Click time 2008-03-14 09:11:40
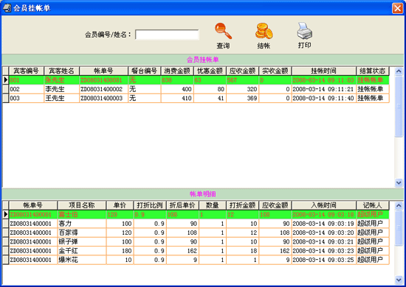Screen dimensions: 406x287 323,99
